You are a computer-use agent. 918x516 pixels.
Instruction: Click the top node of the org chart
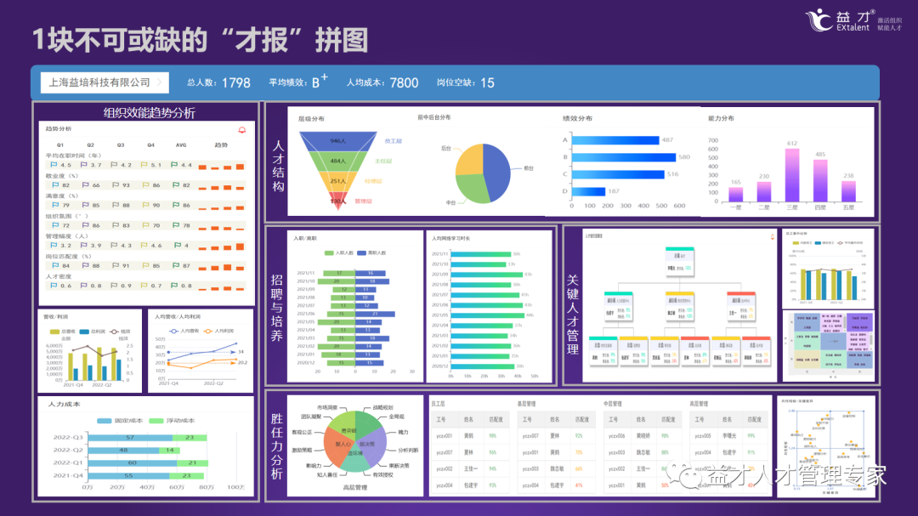coord(679,261)
